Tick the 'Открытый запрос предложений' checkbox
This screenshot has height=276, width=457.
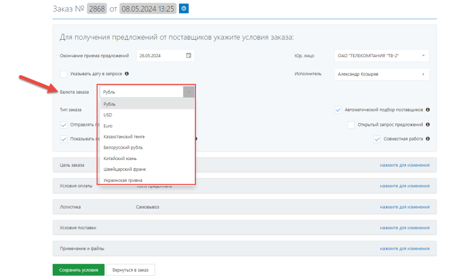[351, 125]
